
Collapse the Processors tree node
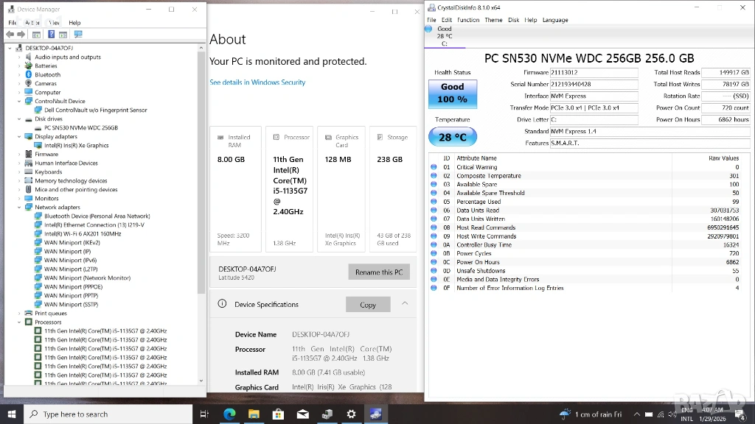click(20, 322)
